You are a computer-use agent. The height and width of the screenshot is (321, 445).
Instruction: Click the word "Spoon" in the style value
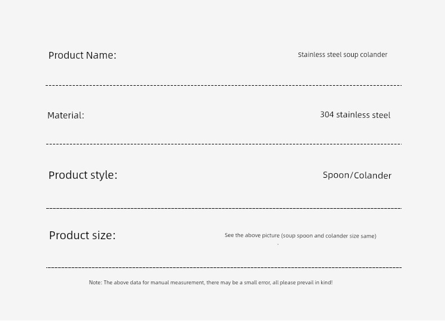point(336,175)
